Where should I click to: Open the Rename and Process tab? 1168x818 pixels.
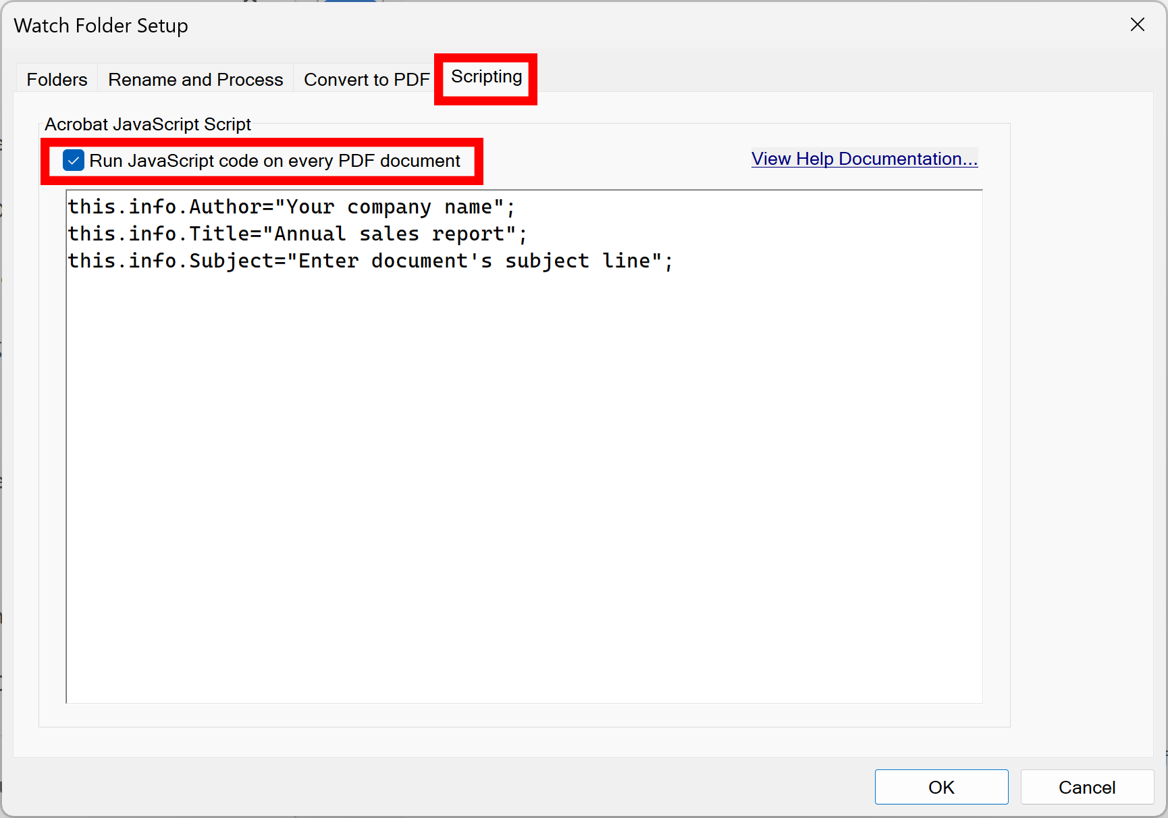point(196,79)
